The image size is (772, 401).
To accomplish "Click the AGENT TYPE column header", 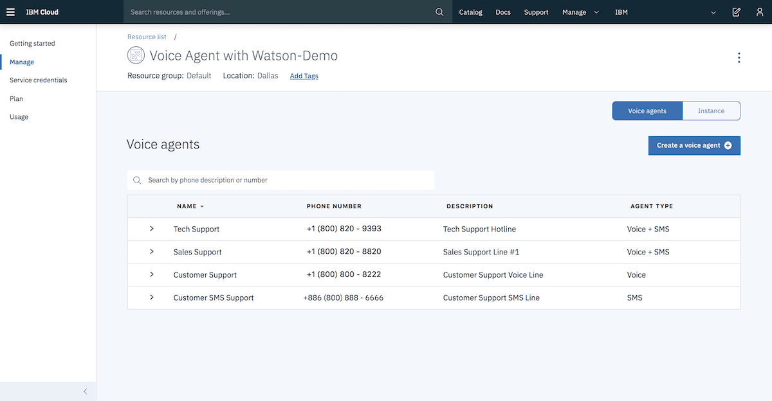I will click(x=652, y=206).
